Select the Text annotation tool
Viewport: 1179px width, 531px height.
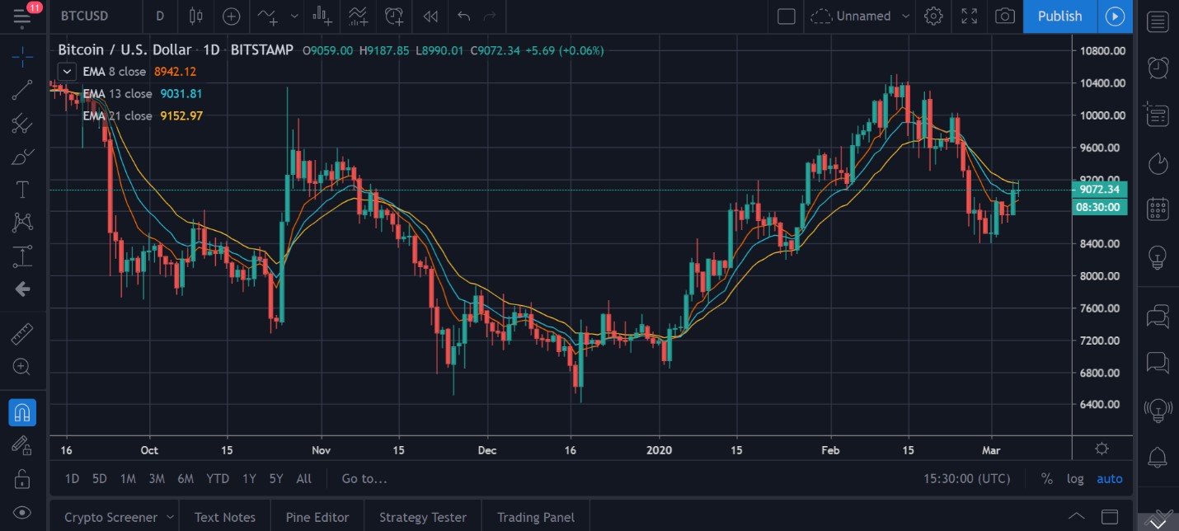[22, 189]
